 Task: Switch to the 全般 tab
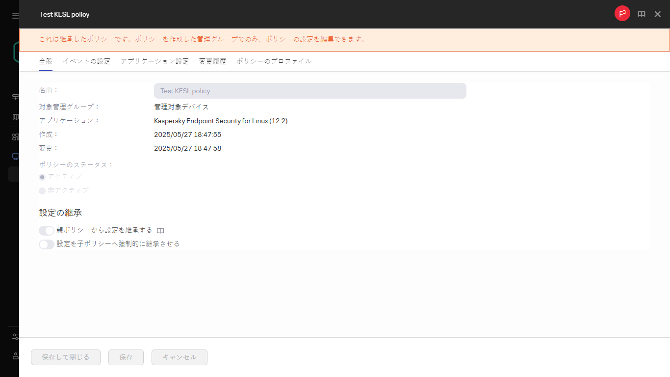tap(46, 61)
